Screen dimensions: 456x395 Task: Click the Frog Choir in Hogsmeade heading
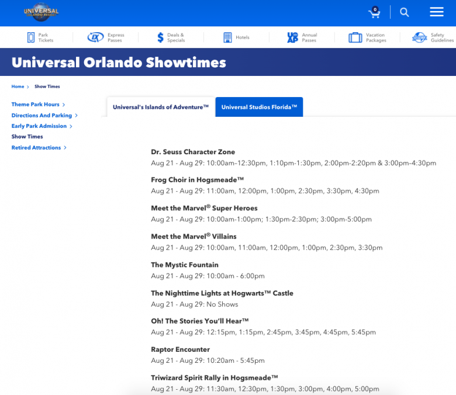pos(197,180)
